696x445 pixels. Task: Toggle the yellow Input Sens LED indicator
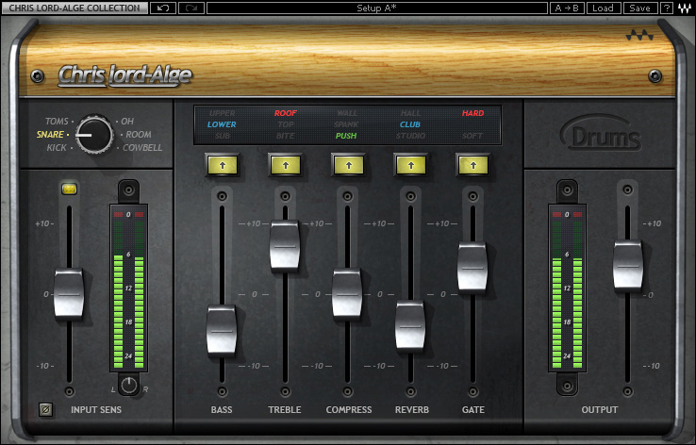69,189
